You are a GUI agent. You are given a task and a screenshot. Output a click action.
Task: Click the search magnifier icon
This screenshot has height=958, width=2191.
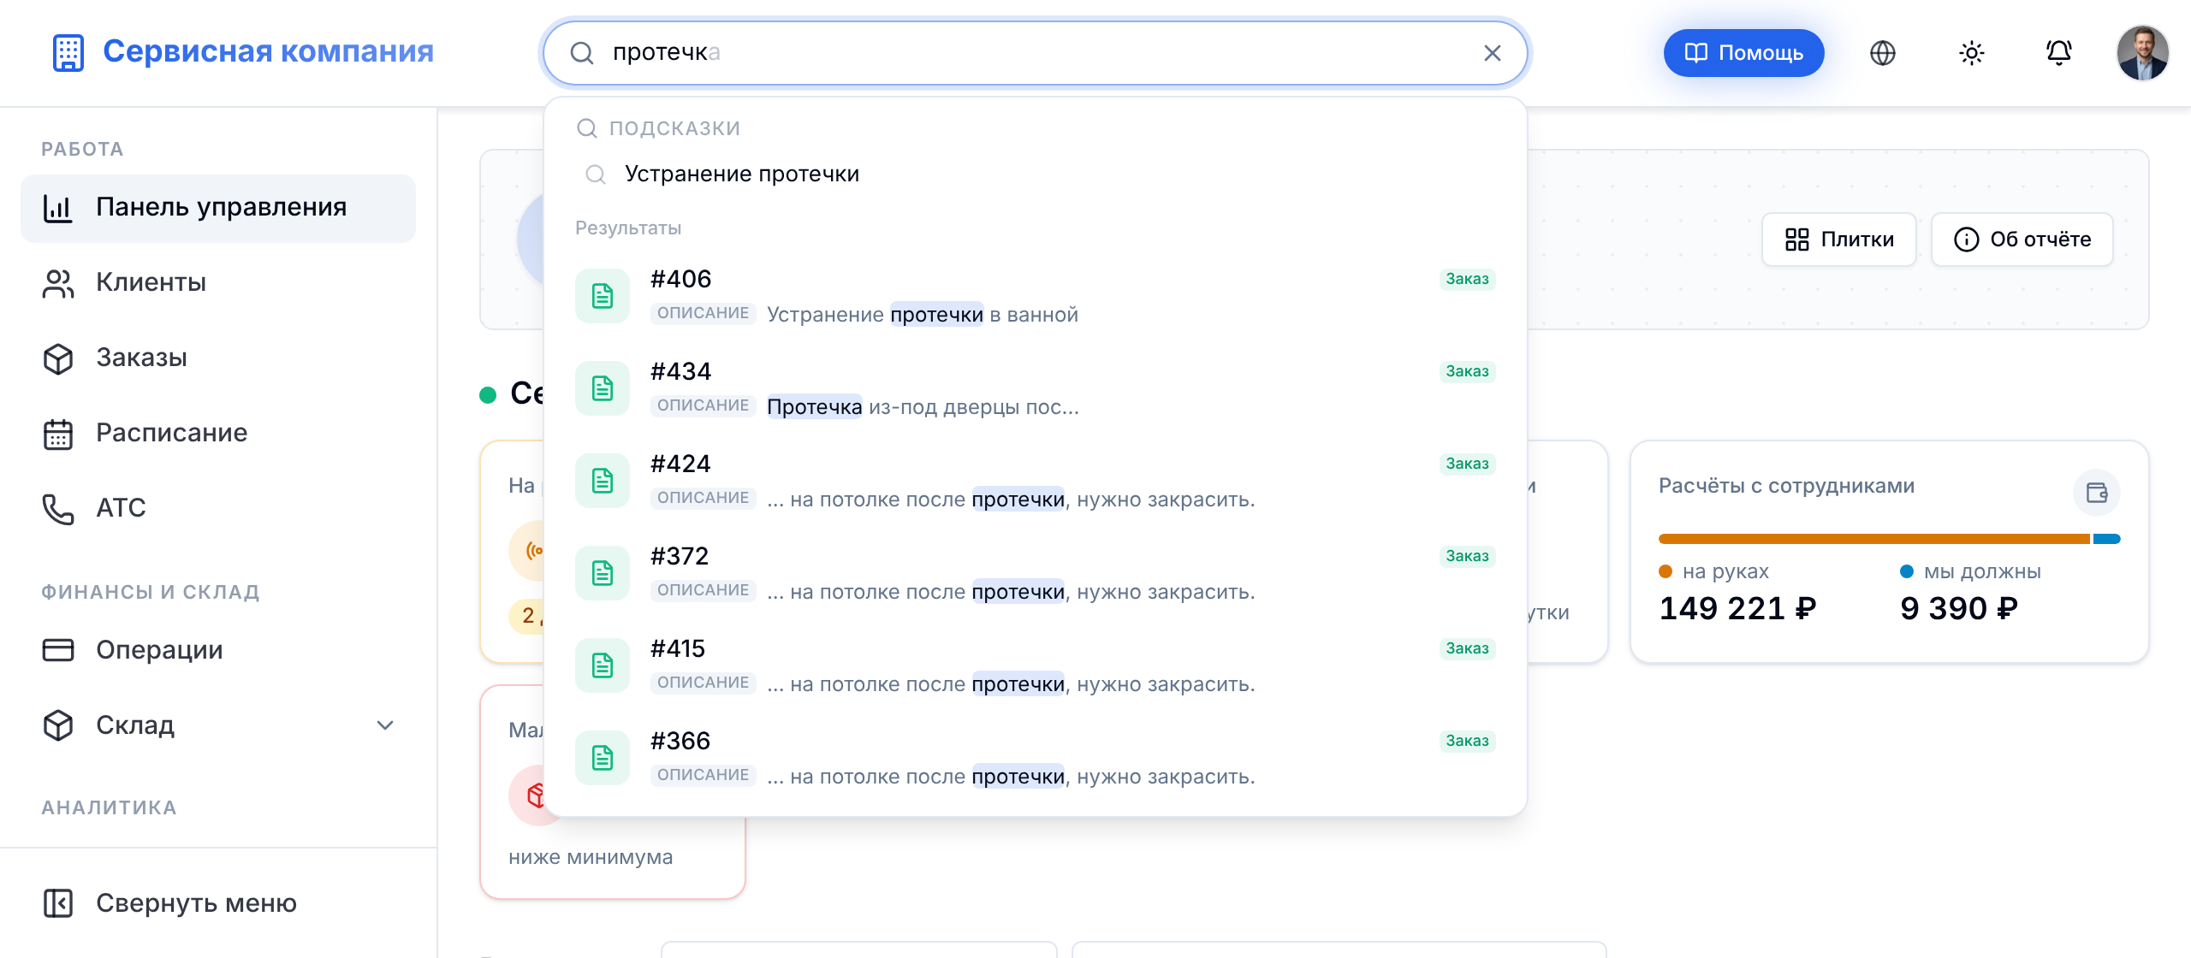click(x=582, y=53)
